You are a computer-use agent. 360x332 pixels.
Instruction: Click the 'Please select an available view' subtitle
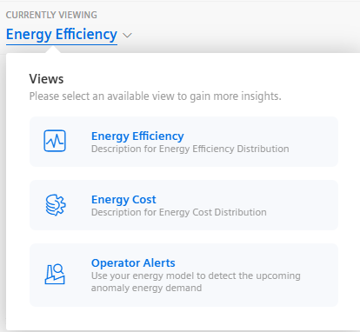(156, 96)
